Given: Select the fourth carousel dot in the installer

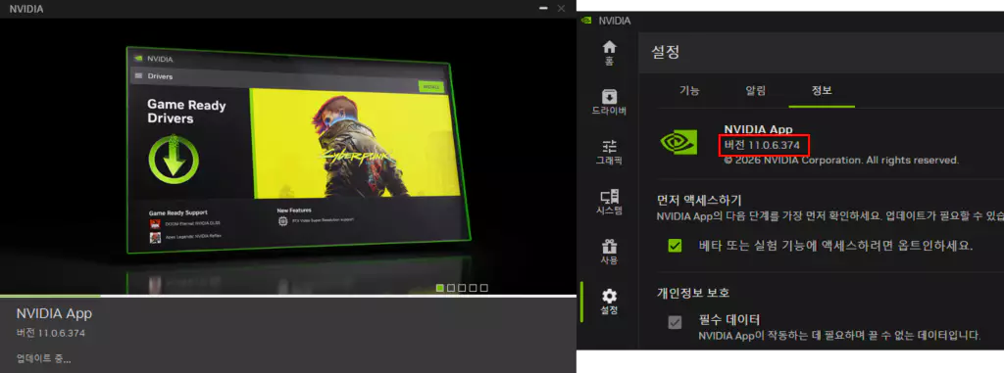Looking at the screenshot, I should pos(473,288).
